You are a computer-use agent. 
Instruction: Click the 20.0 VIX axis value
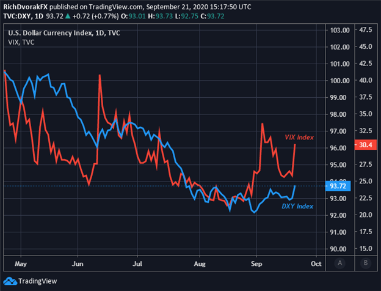[366, 215]
